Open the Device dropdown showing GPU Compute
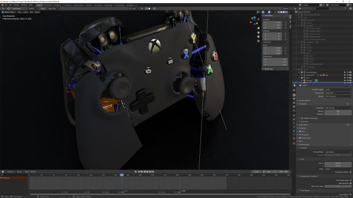353x198 pixels. (x=338, y=97)
